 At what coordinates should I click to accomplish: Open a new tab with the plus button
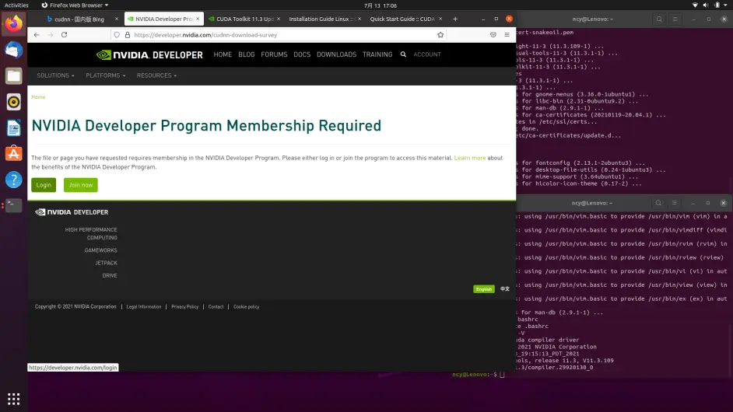pyautogui.click(x=455, y=19)
